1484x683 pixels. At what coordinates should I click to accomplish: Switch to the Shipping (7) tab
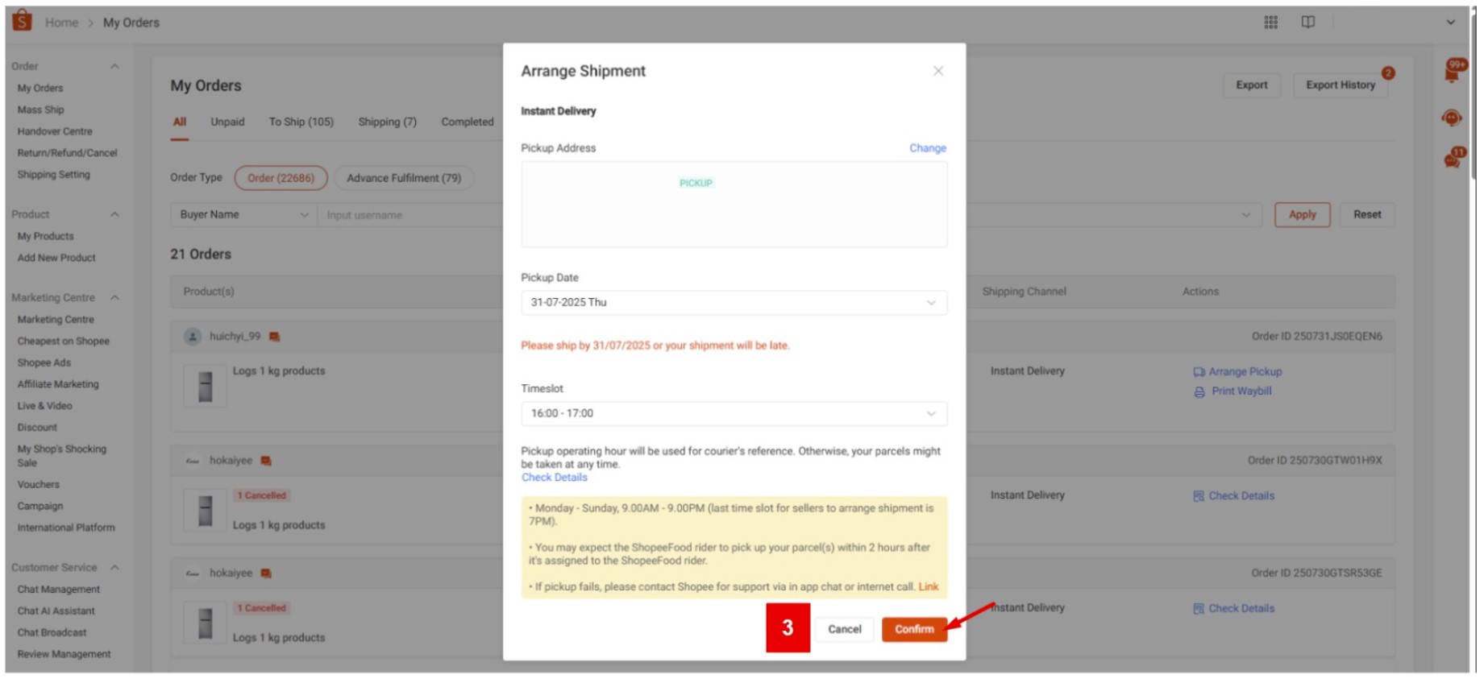(388, 122)
